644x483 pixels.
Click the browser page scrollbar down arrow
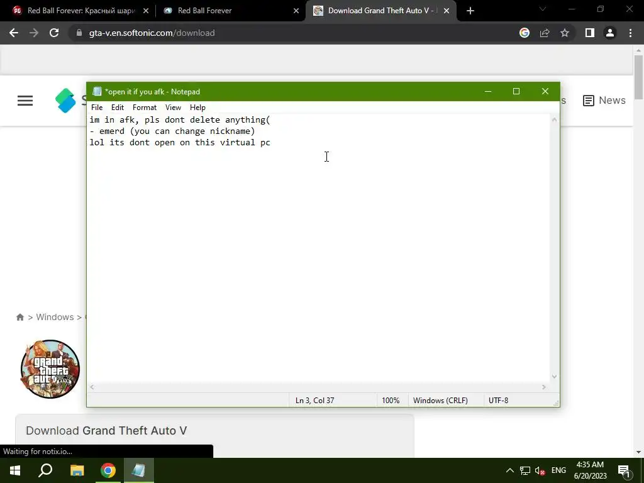point(638,452)
